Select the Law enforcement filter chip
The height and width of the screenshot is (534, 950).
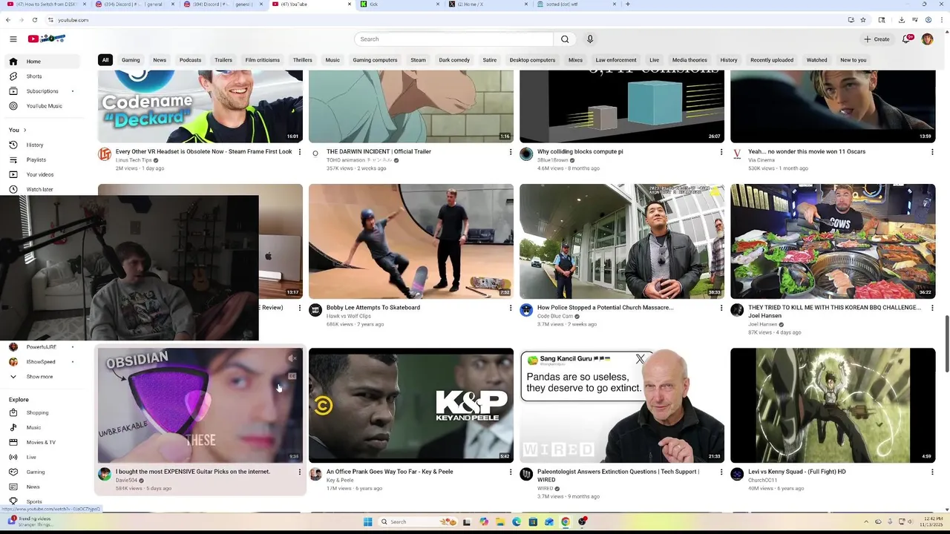pyautogui.click(x=616, y=60)
